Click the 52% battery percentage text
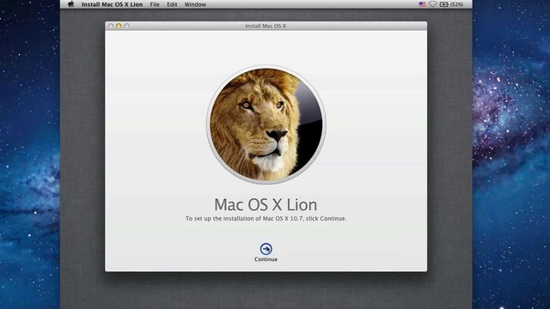Screen dimensions: 550x309 (x=456, y=4)
